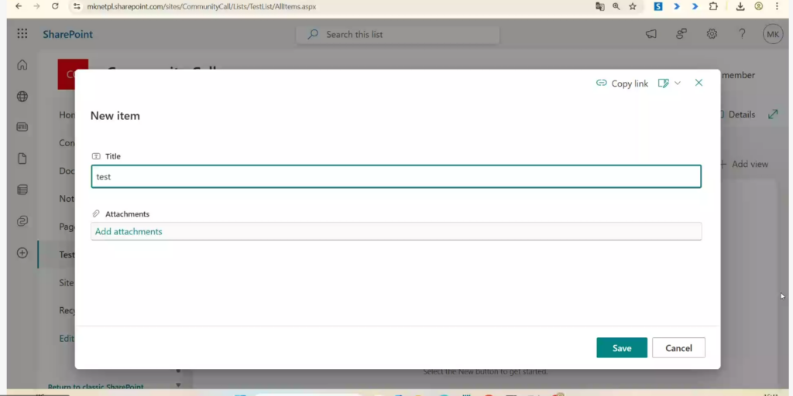Open the SharePoint help question mark
The image size is (793, 396).
pos(742,34)
